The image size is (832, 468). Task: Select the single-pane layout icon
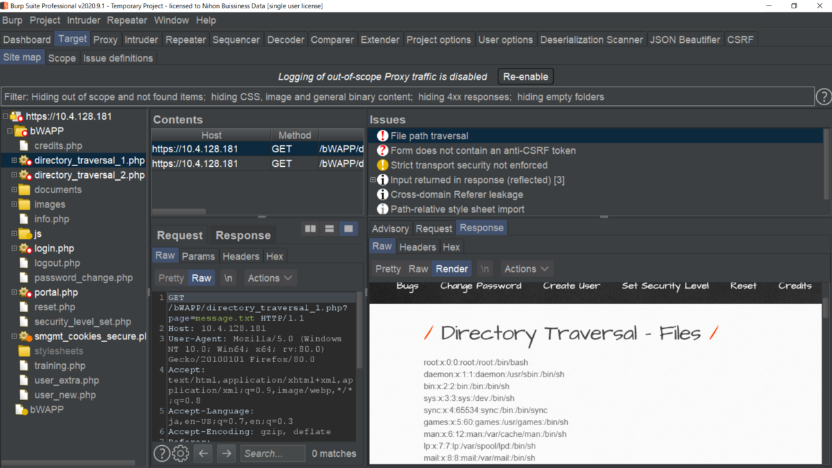coord(349,228)
